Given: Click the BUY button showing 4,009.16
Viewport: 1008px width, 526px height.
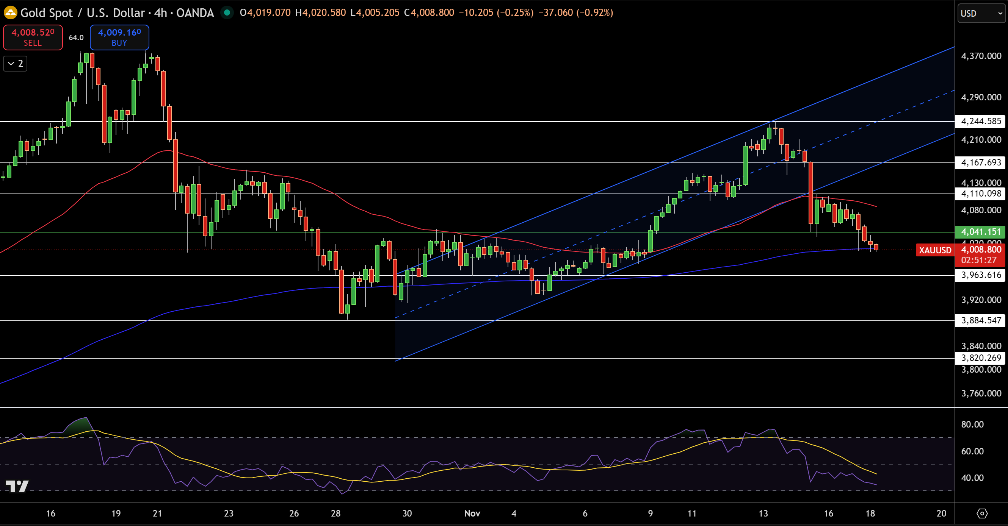Looking at the screenshot, I should coord(119,37).
